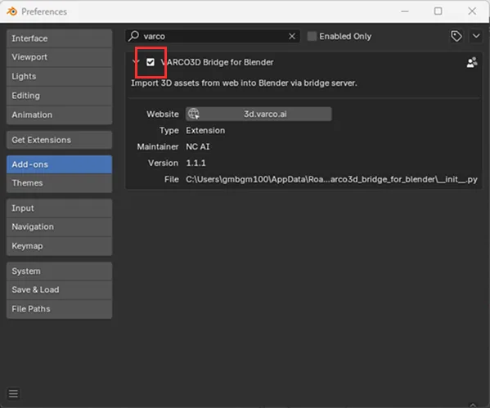Image resolution: width=490 pixels, height=408 pixels.
Task: Open the Editing preferences section
Action: [59, 96]
